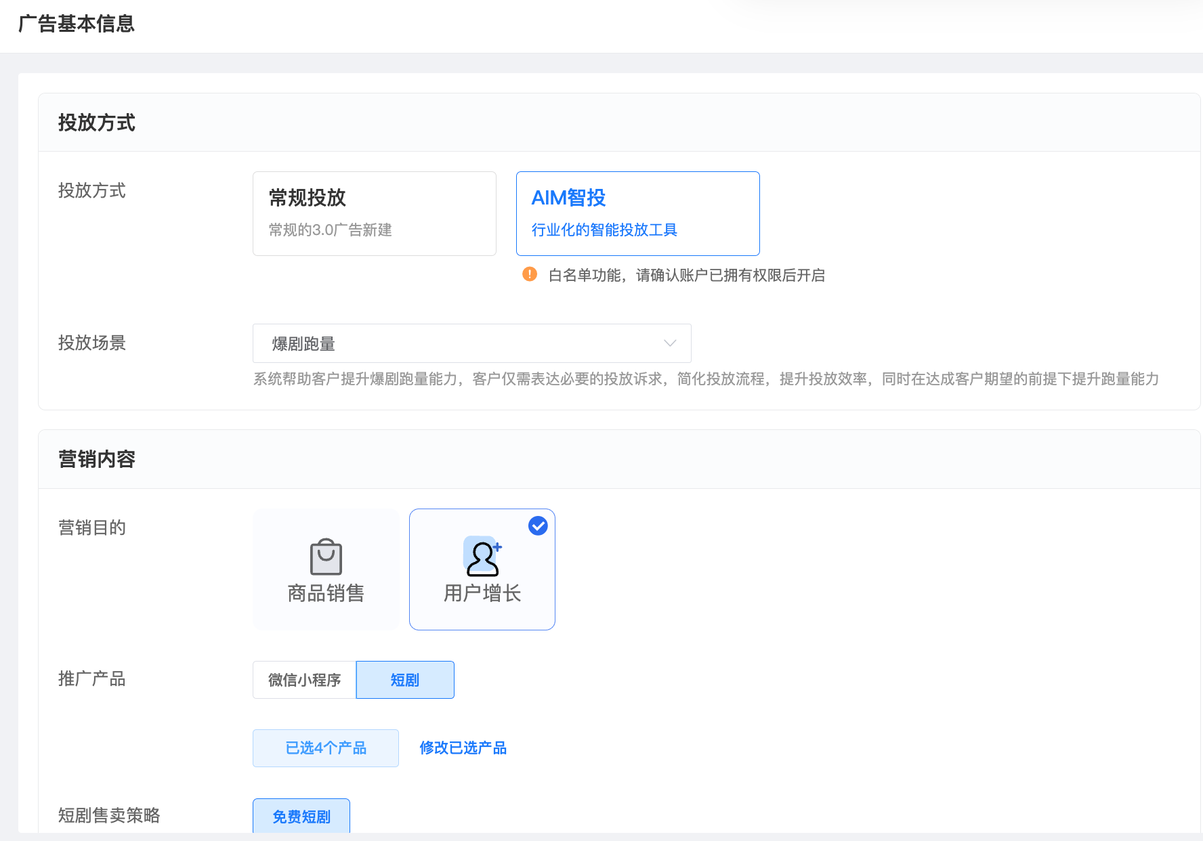Select the AIM智投 delivery mode card
This screenshot has height=841, width=1203.
[x=637, y=213]
